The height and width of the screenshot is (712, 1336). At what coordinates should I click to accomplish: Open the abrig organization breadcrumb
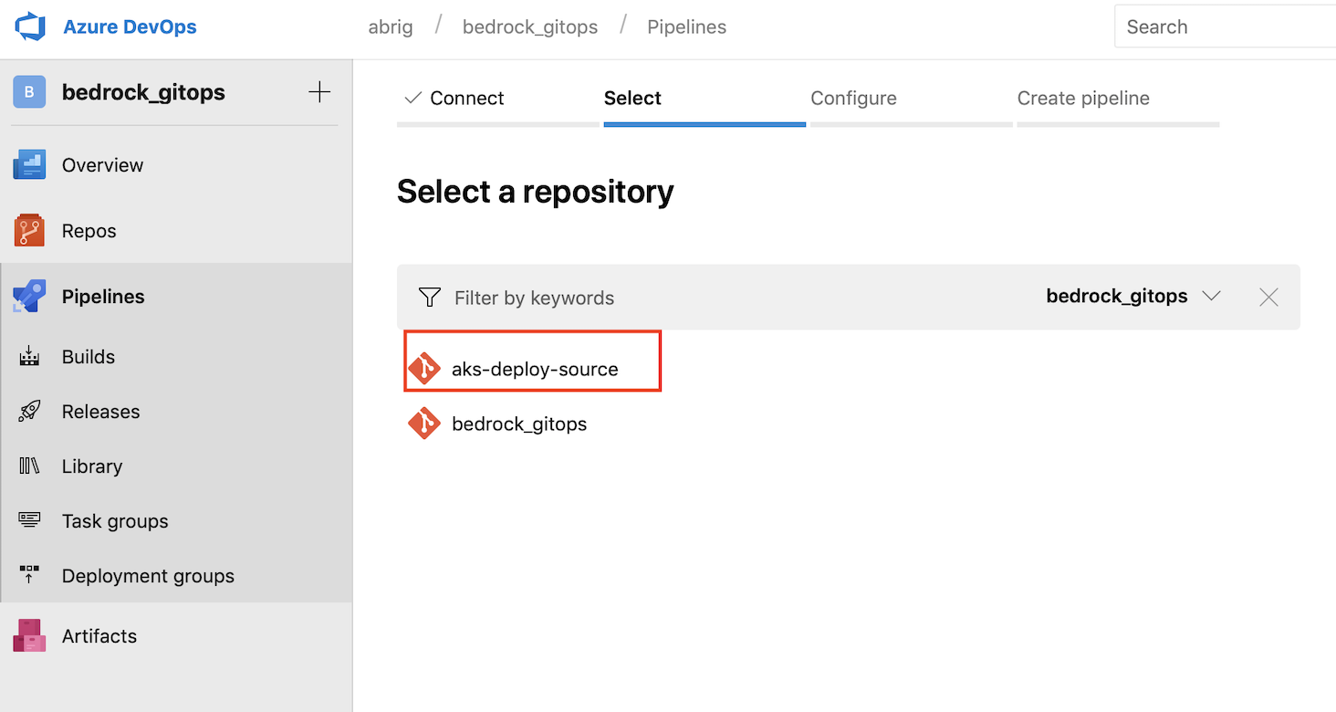point(391,27)
